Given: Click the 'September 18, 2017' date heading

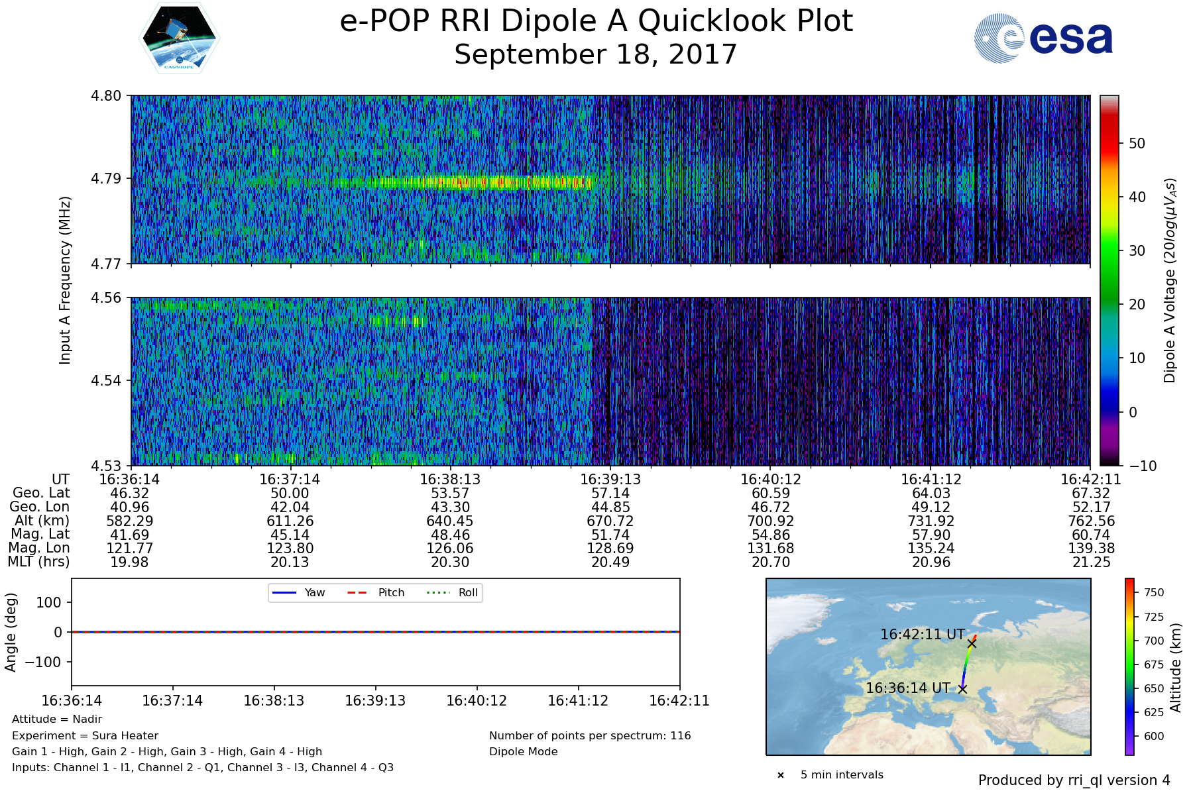Looking at the screenshot, I should tap(596, 54).
